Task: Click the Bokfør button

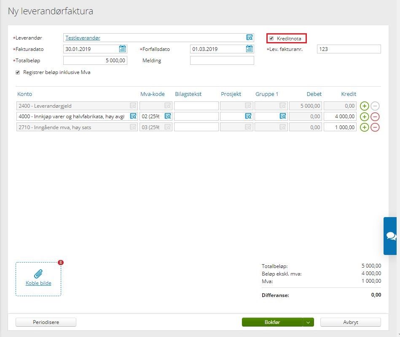Action: (272, 322)
